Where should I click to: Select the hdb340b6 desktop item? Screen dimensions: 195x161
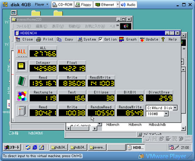point(36,133)
